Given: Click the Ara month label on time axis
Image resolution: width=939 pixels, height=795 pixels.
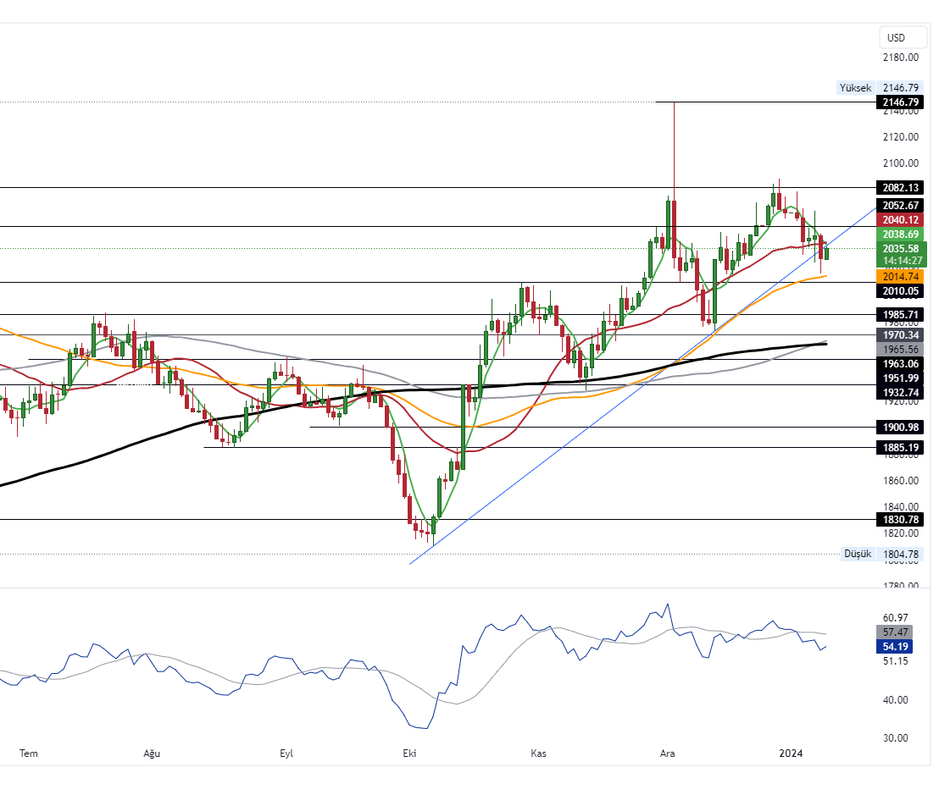Looking at the screenshot, I should coord(667,753).
